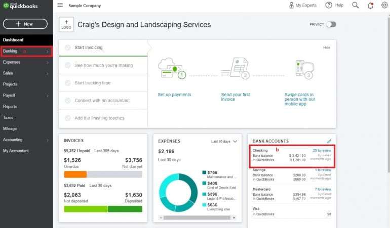Open the settings gear icon
Viewport: 390px width, 228px height.
click(x=384, y=5)
